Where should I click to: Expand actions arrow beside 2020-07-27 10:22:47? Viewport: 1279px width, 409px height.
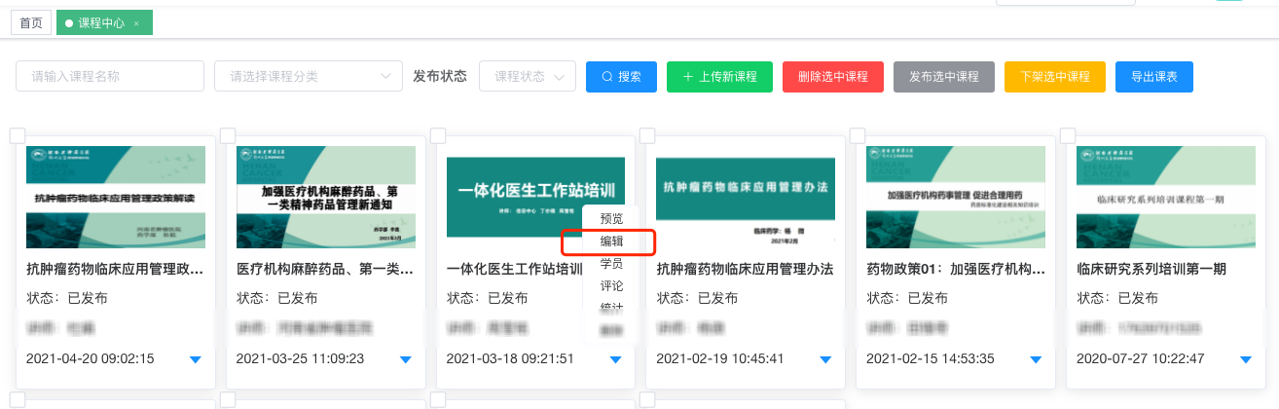1247,359
